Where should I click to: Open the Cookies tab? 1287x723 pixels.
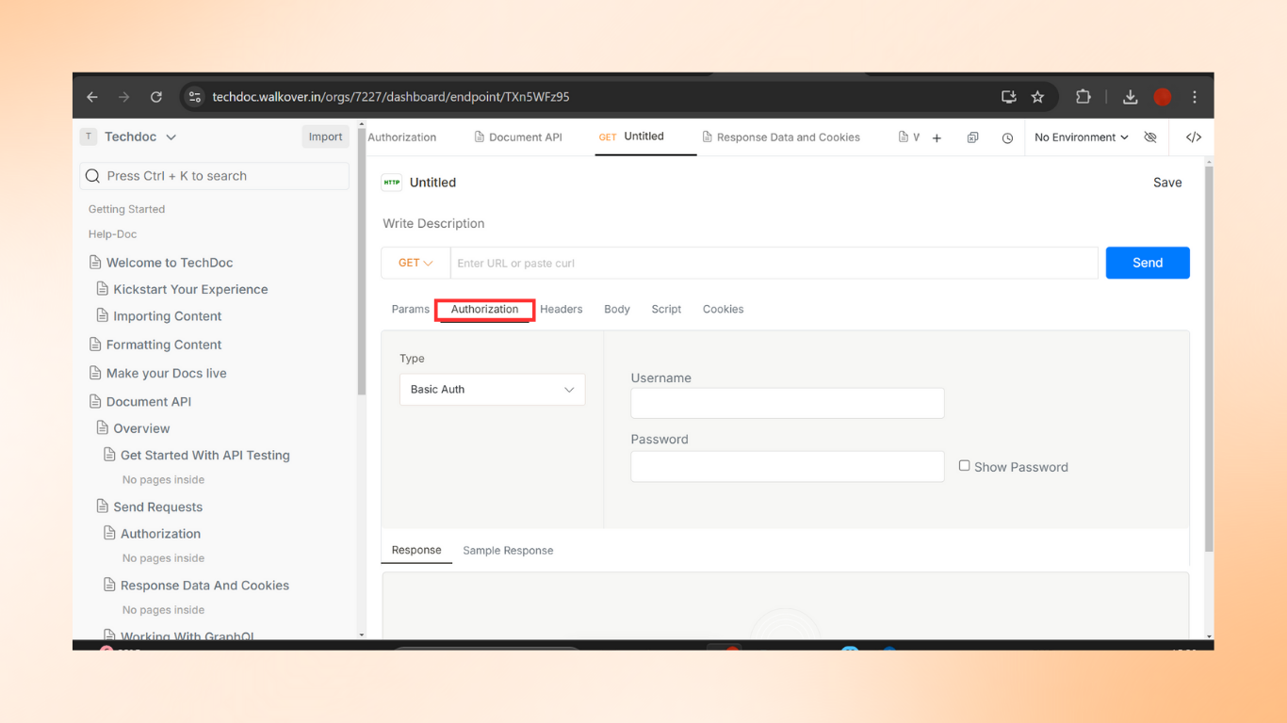[x=723, y=309]
